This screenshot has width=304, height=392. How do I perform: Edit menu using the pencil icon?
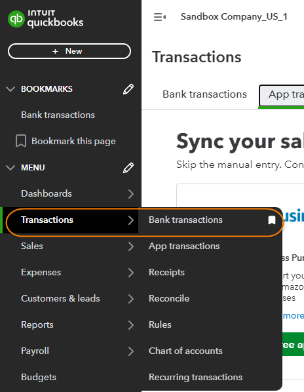(128, 168)
